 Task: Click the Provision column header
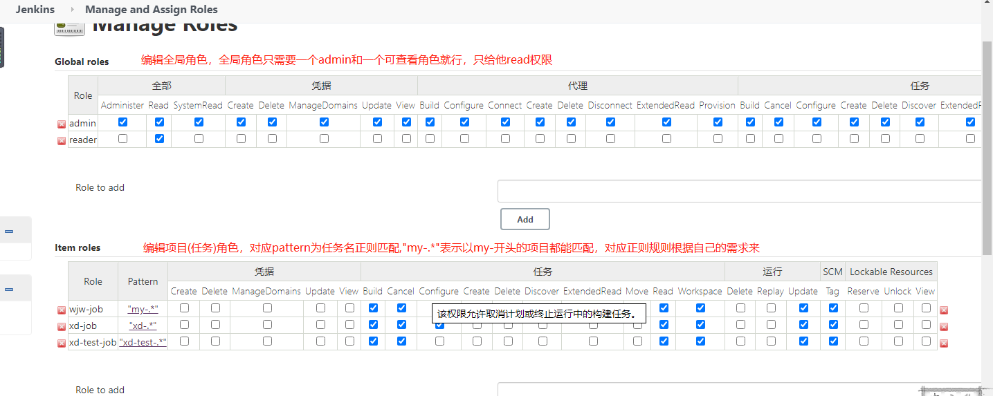(x=717, y=105)
